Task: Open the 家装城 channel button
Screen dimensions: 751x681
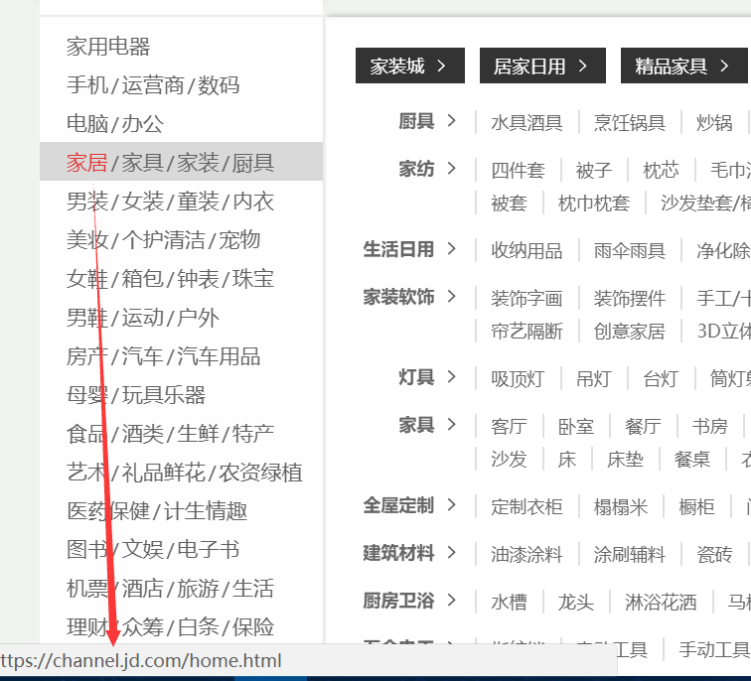Action: tap(408, 67)
